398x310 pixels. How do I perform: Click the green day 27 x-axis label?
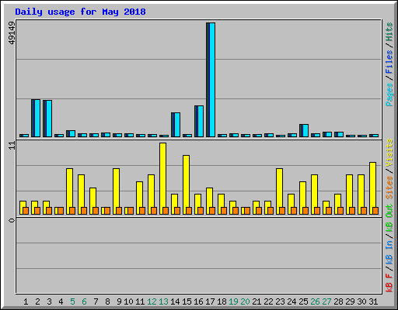pyautogui.click(x=326, y=301)
